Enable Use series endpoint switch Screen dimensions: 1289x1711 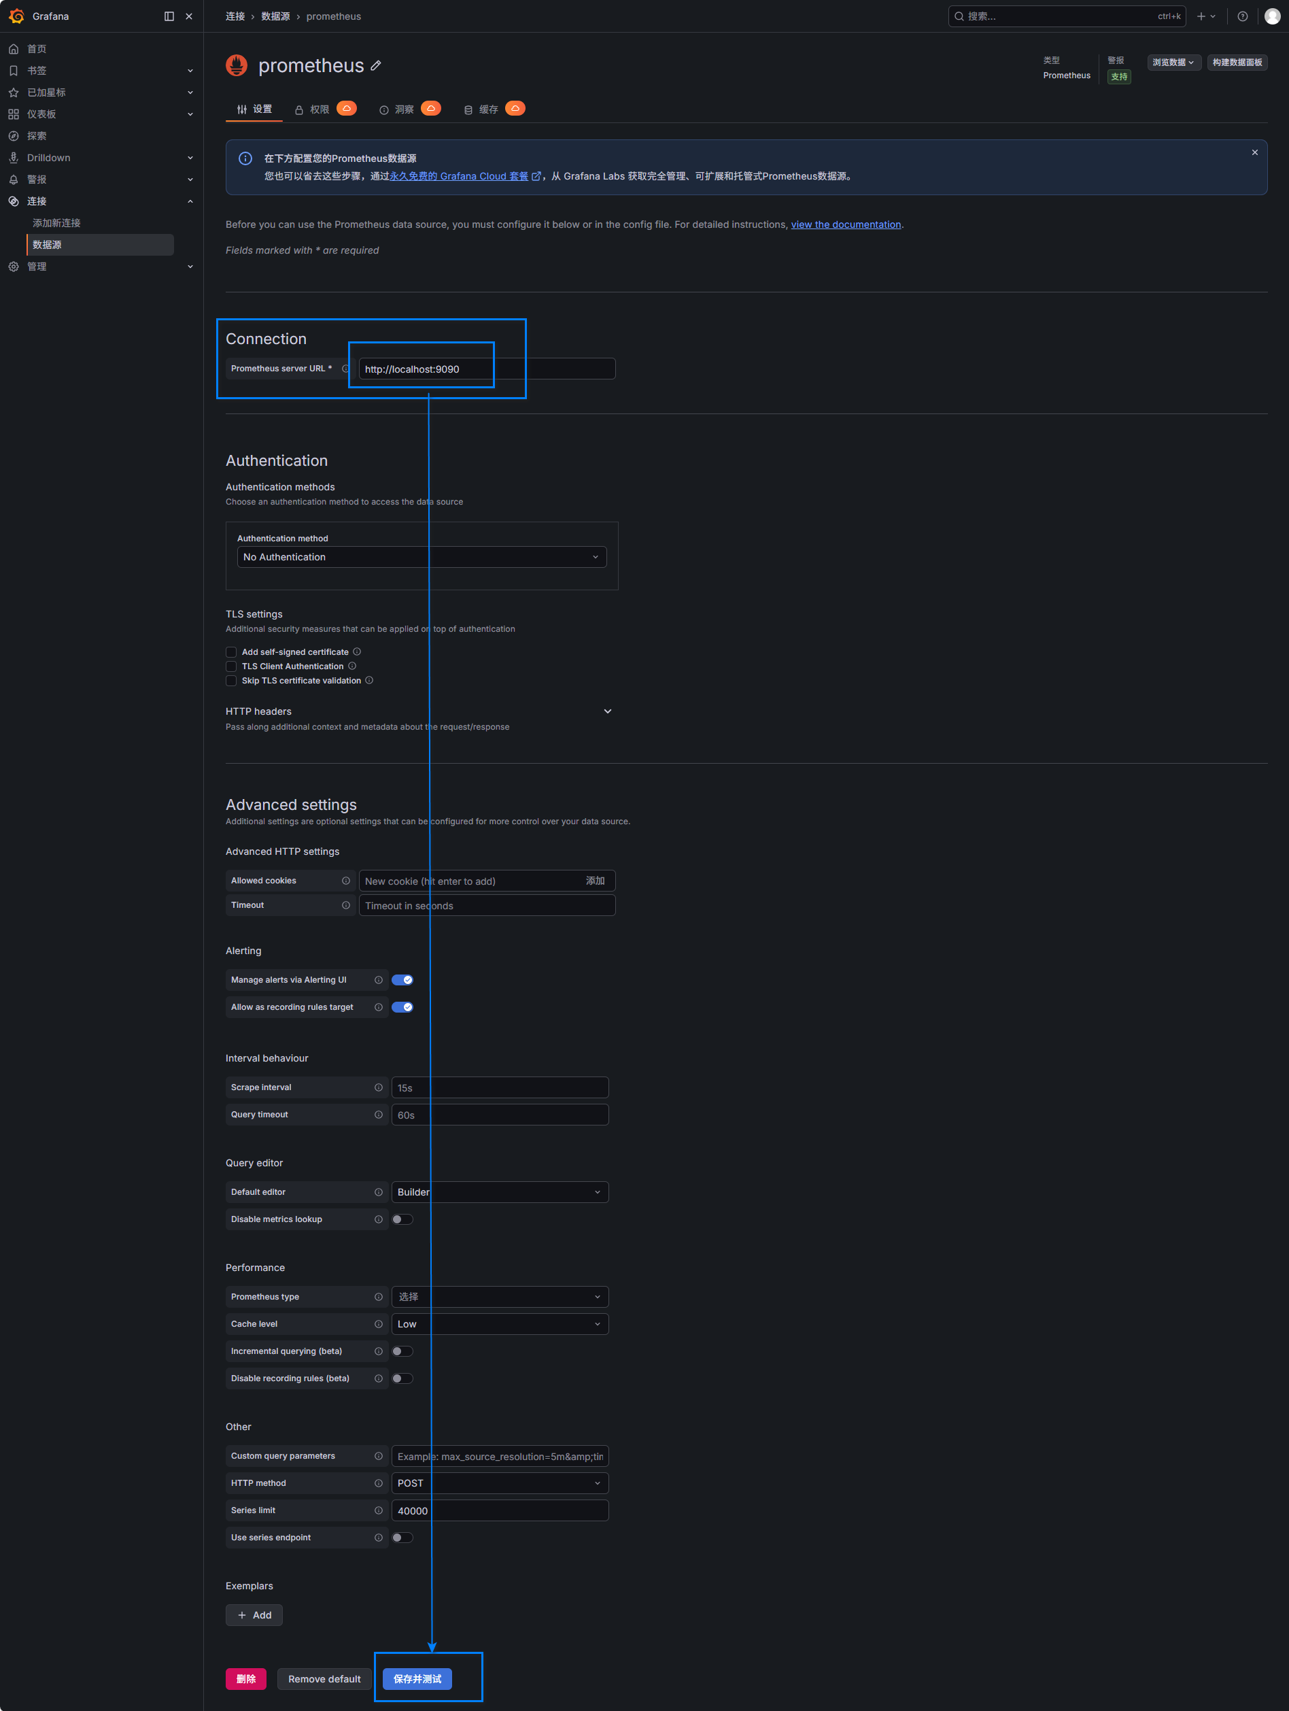tap(402, 1538)
